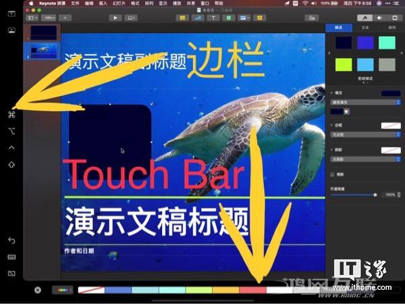The height and width of the screenshot is (304, 405).
Task: Show the Format inspector brush icon
Action: click(364, 18)
